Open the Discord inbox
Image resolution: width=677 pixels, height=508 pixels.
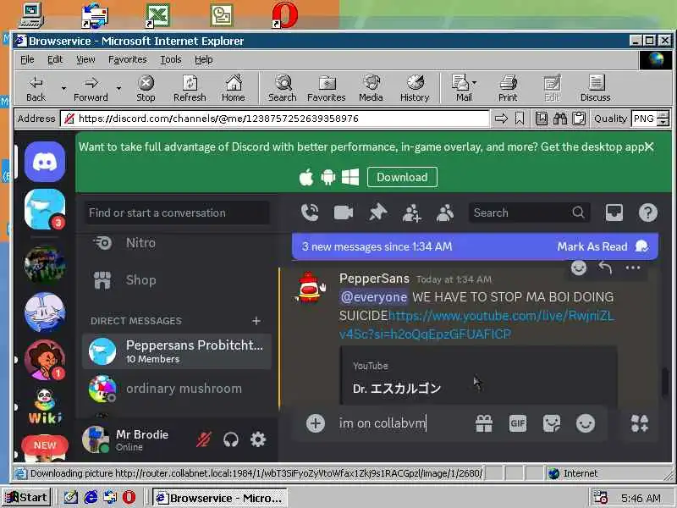(x=614, y=213)
